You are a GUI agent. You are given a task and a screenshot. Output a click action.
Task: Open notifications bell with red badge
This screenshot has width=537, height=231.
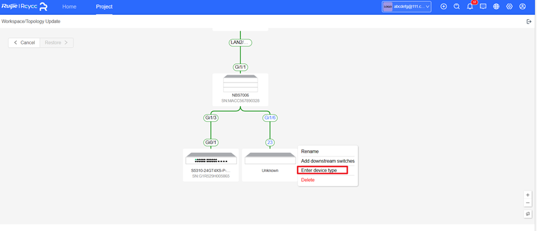470,6
